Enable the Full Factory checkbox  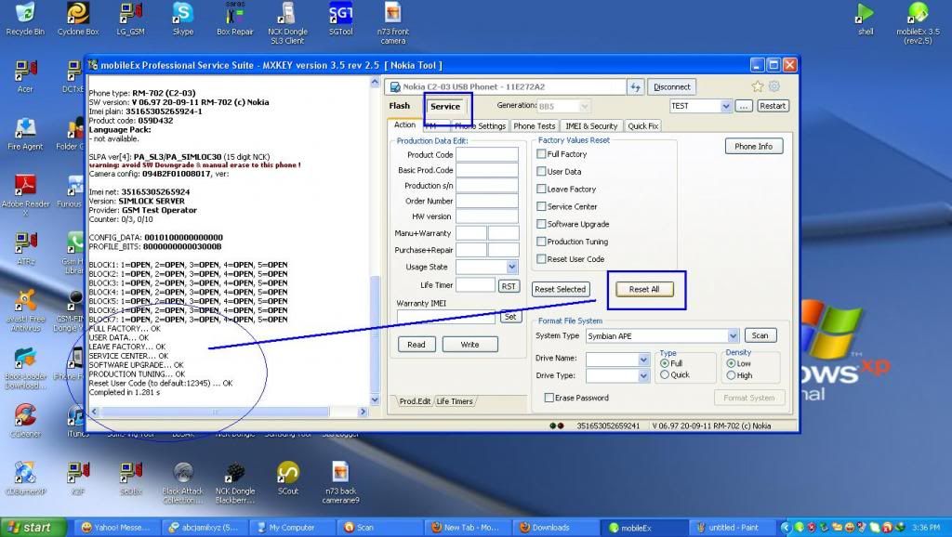[541, 154]
